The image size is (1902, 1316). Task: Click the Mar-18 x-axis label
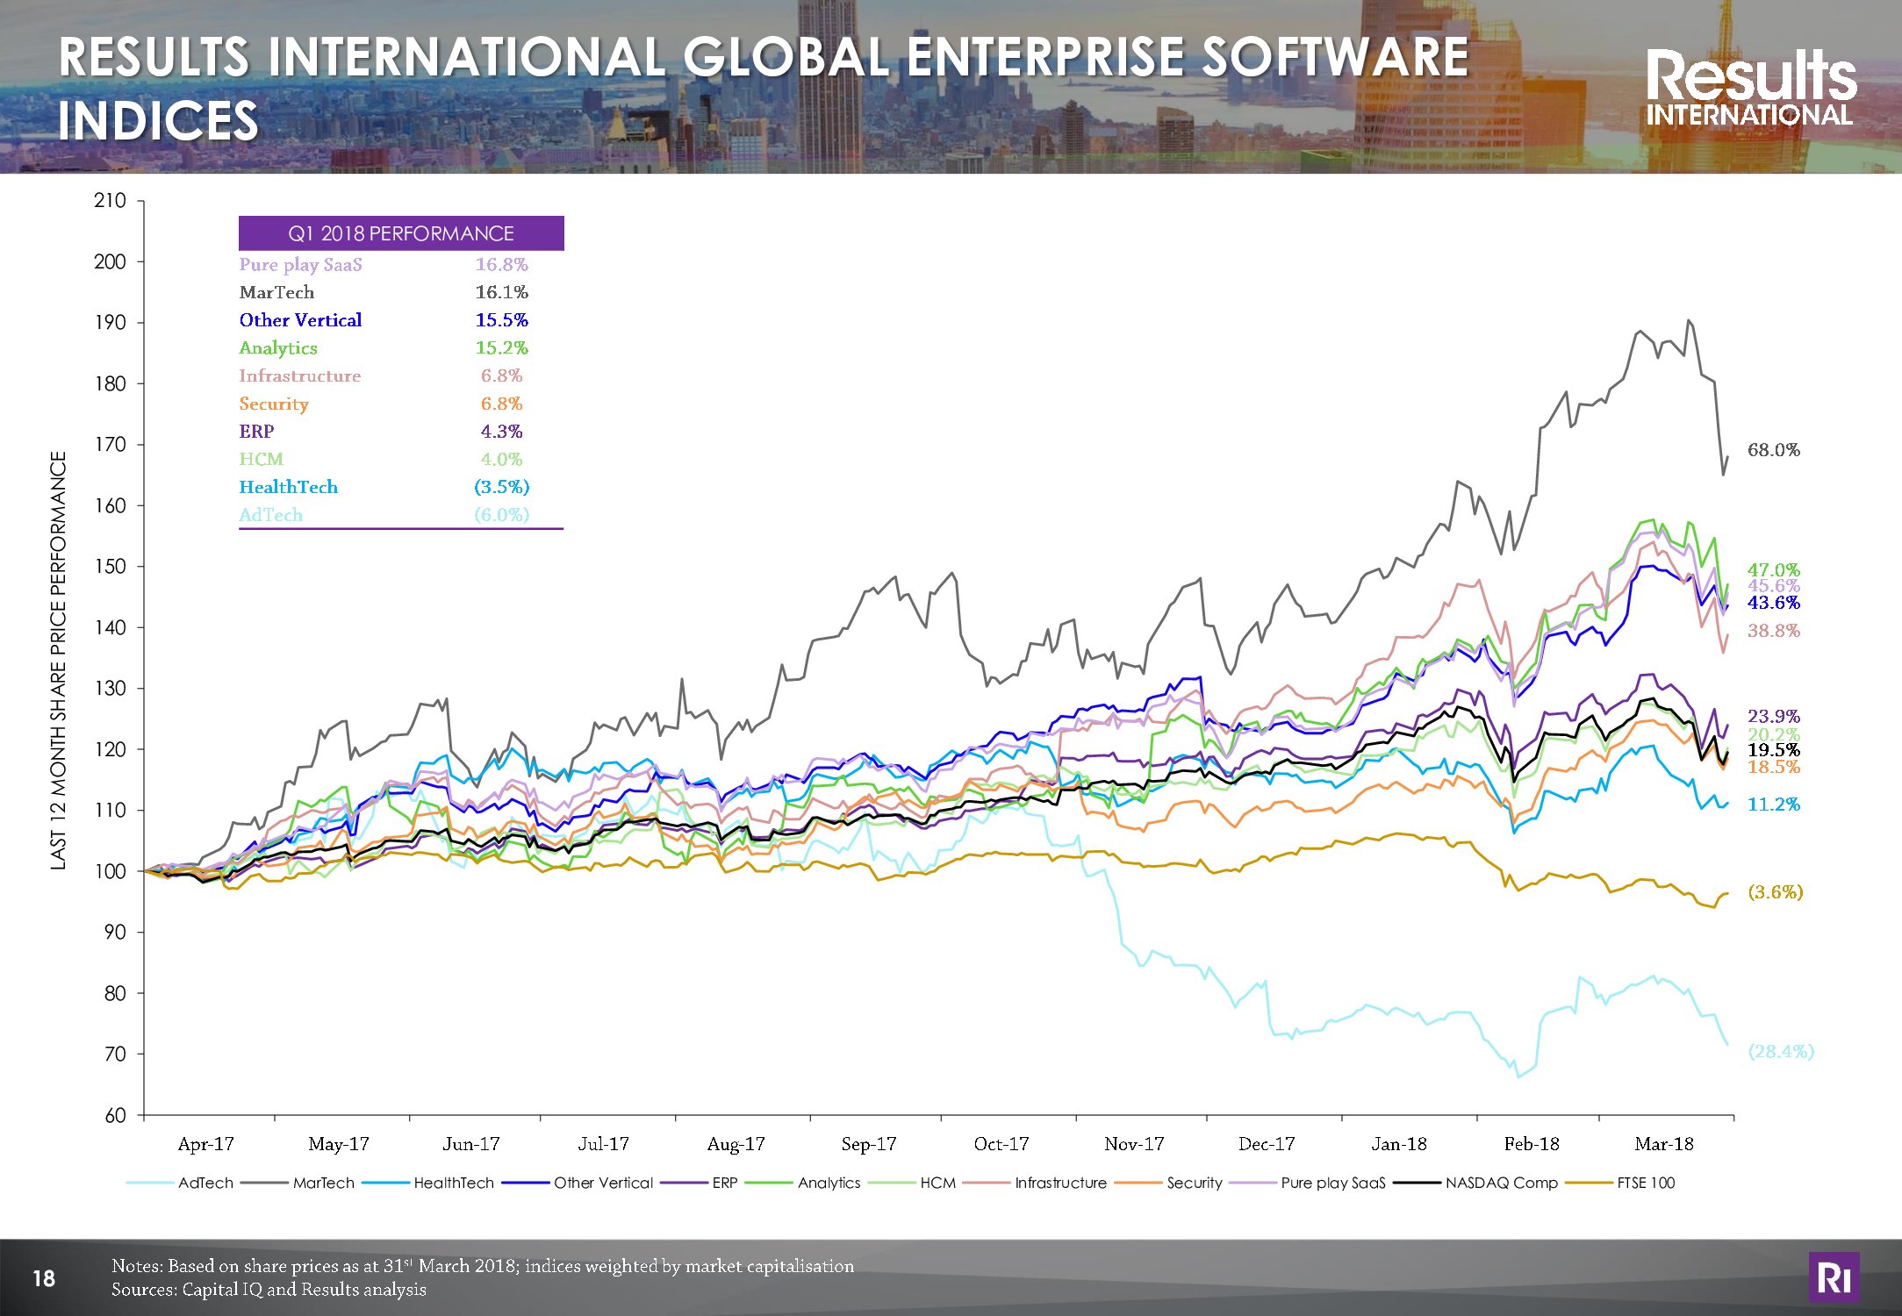[1663, 1144]
